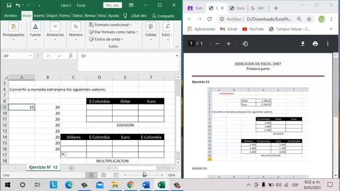Switch to Normal view icon in status bar

point(91,175)
